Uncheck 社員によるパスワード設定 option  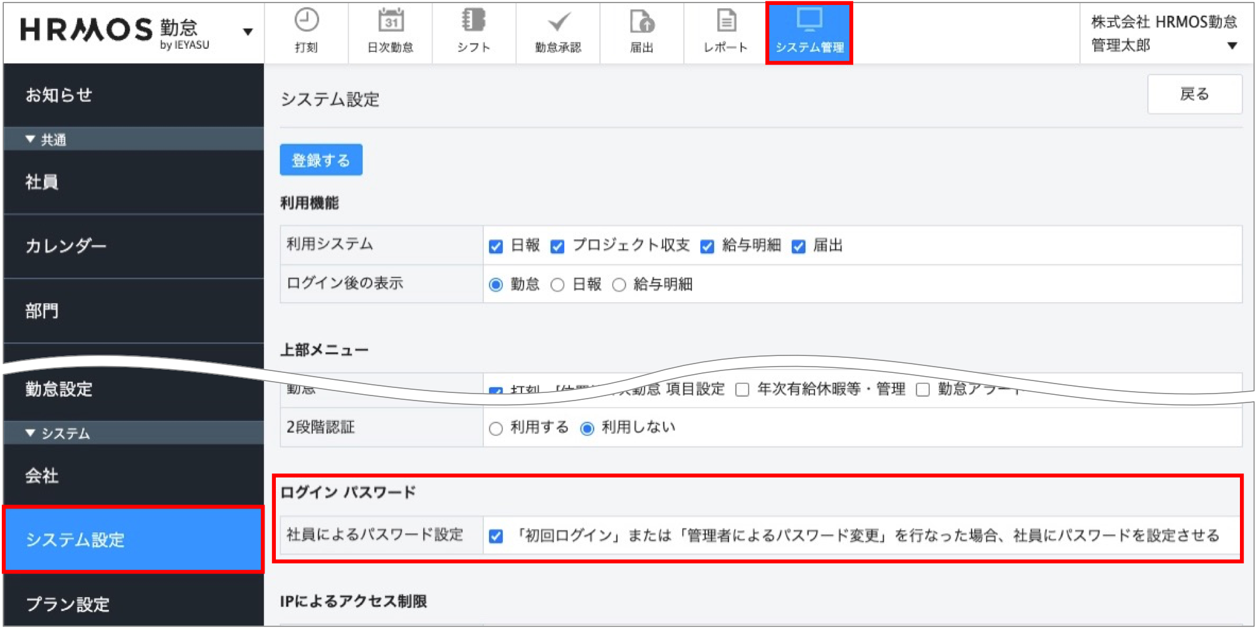click(x=496, y=536)
